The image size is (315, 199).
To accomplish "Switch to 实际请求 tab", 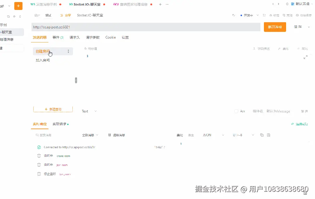I will (x=60, y=124).
